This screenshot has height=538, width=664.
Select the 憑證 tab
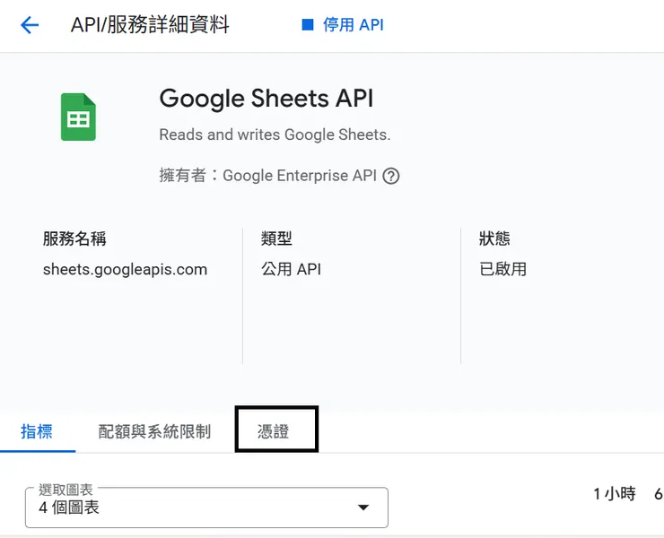274,431
